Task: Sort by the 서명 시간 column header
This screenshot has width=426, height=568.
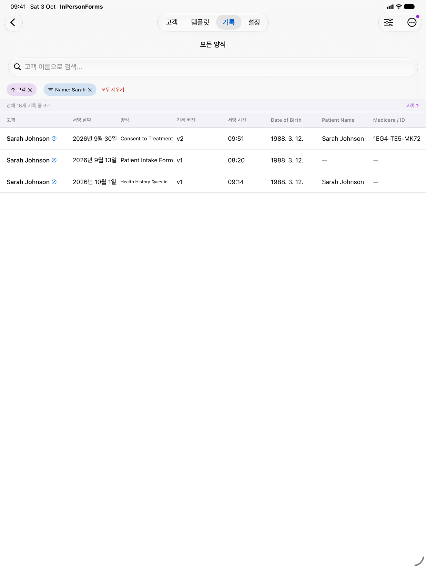Action: 237,120
